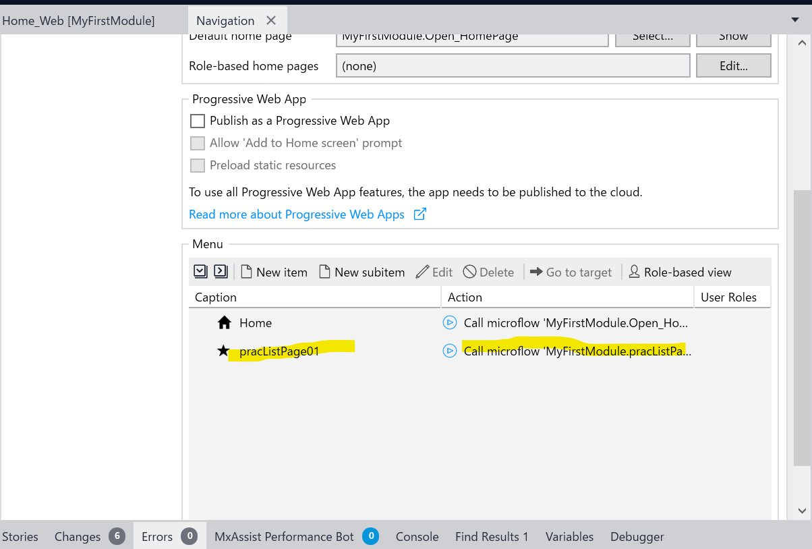The image size is (812, 549).
Task: Click Role-based view toolbar label
Action: [x=688, y=272]
